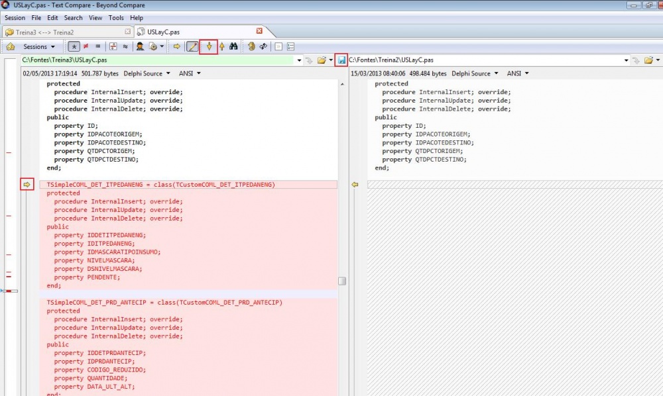
Task: Click the Next Section double-chevron icon
Action: pos(278,46)
